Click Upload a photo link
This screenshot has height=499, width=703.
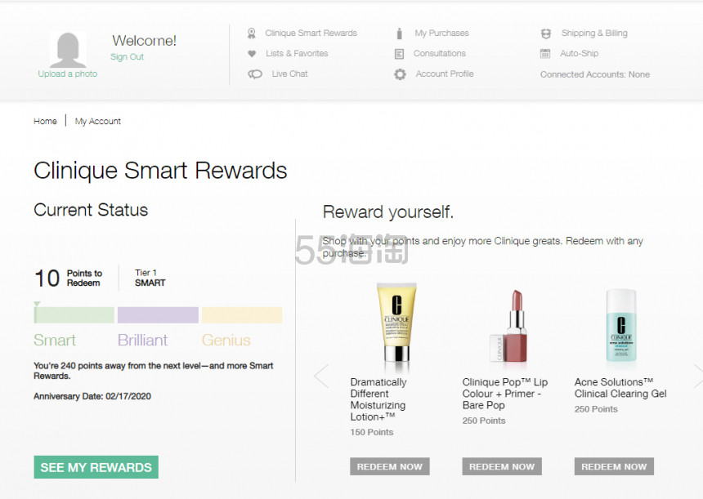click(x=68, y=74)
